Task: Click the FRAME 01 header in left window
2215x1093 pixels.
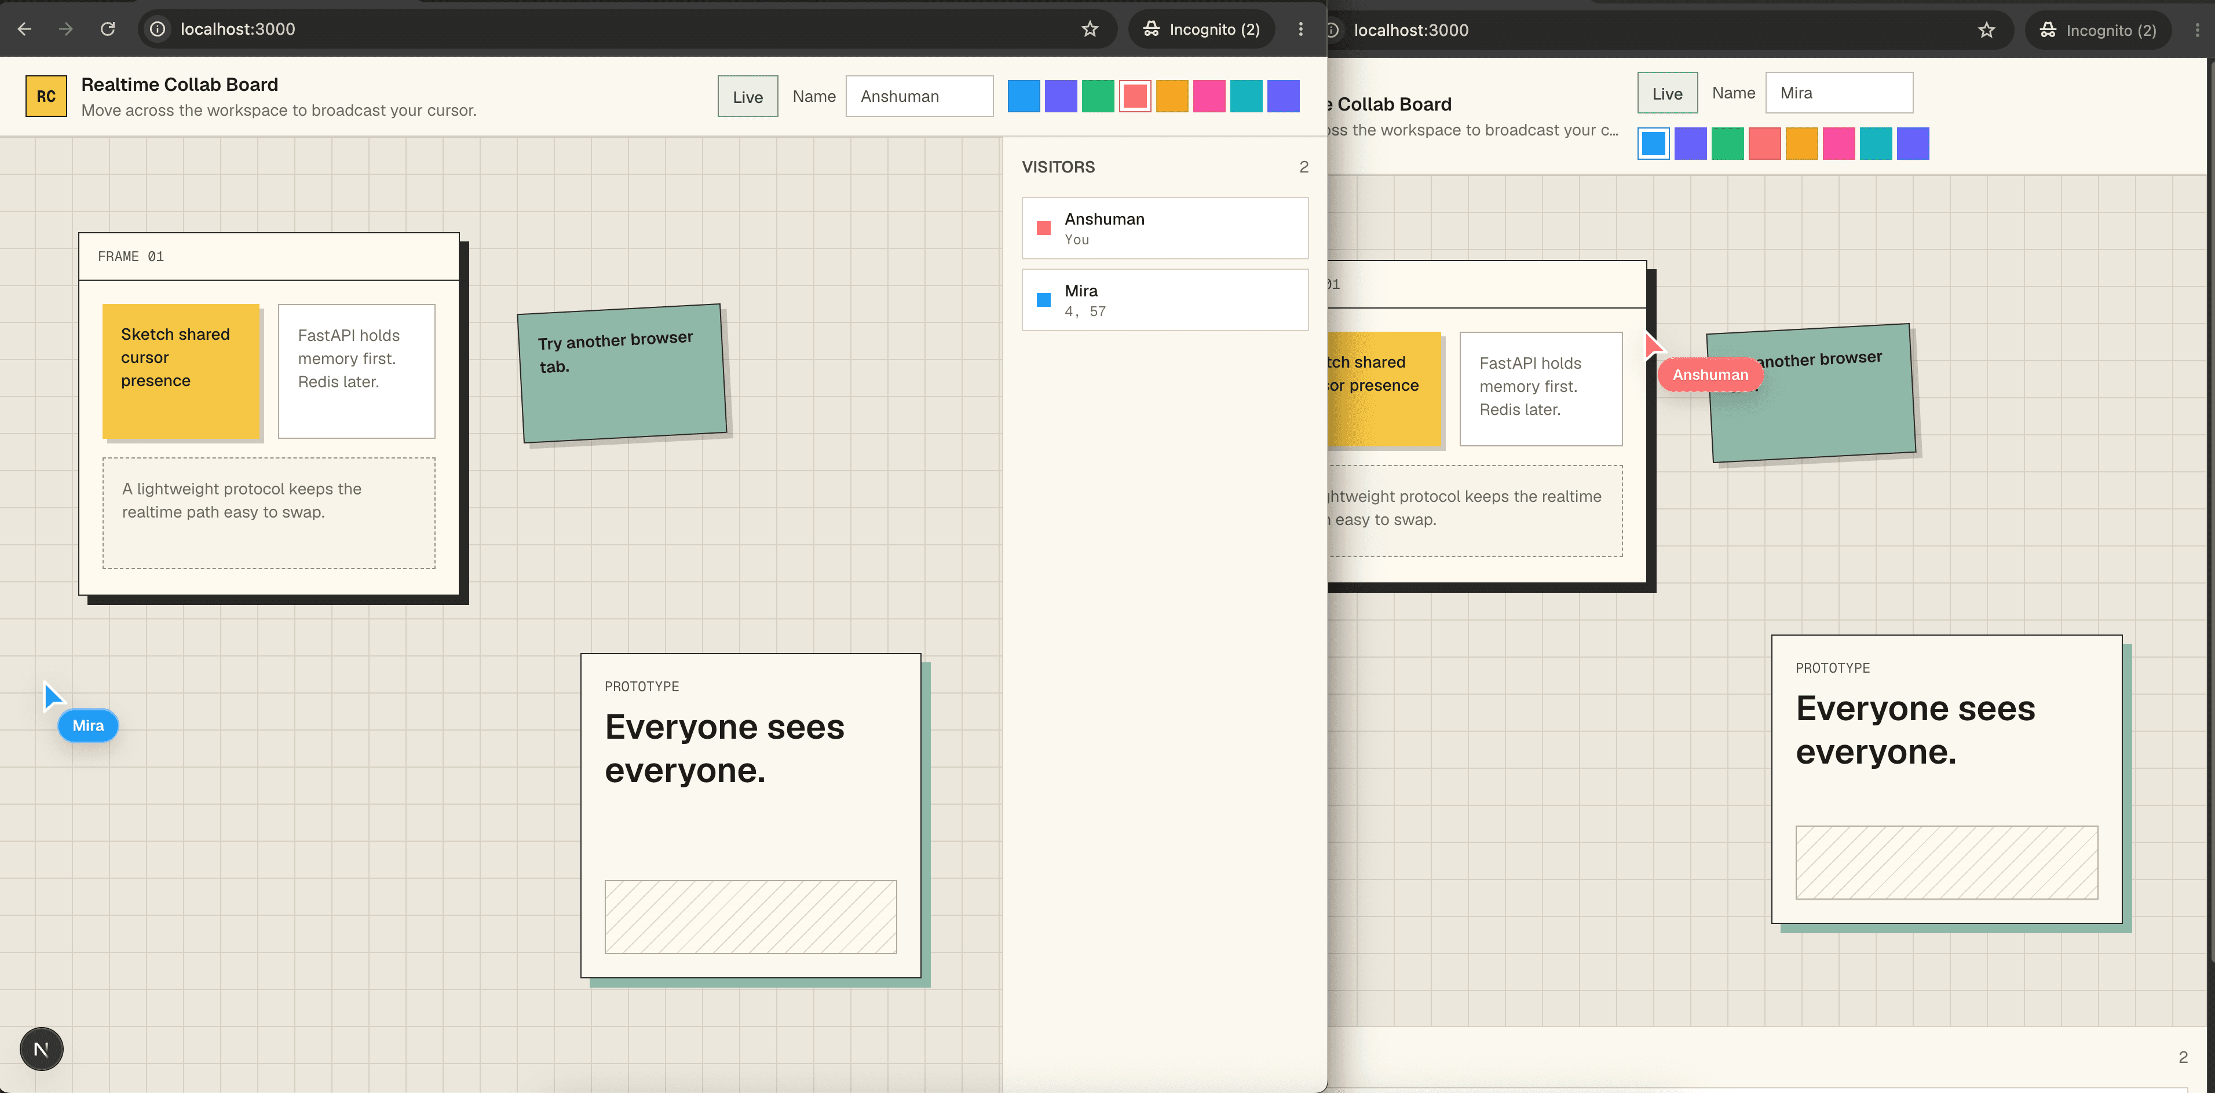Action: point(269,257)
